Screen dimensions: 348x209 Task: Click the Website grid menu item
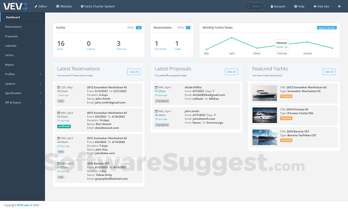(64, 6)
